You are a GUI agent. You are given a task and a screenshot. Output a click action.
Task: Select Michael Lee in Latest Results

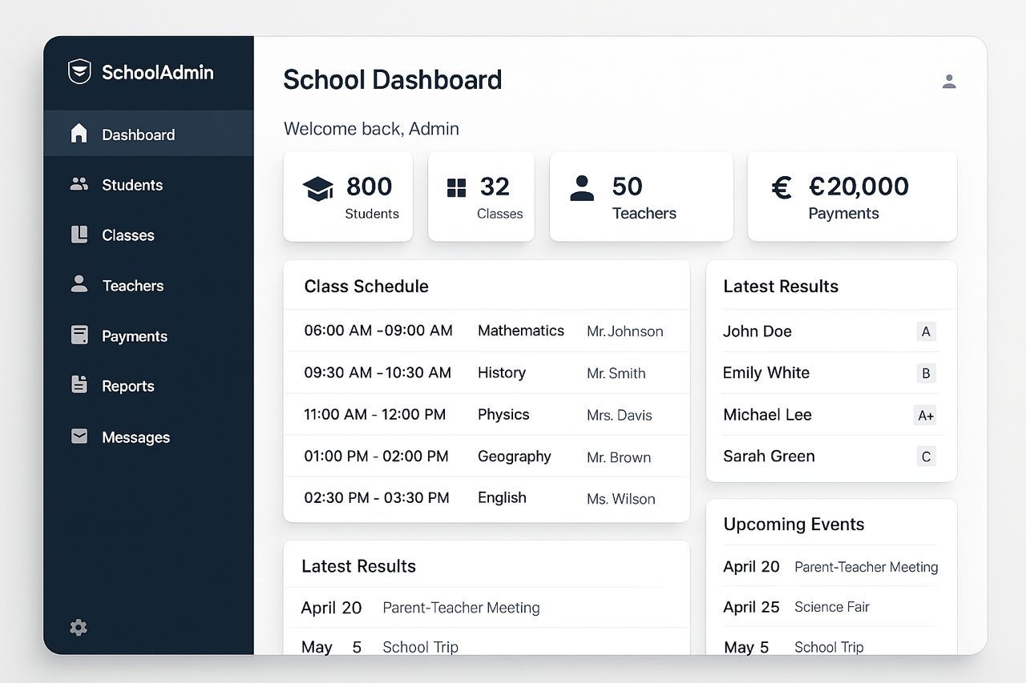pos(767,415)
